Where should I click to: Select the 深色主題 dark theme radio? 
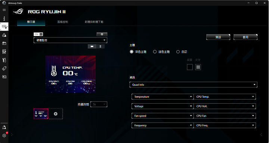132,52
